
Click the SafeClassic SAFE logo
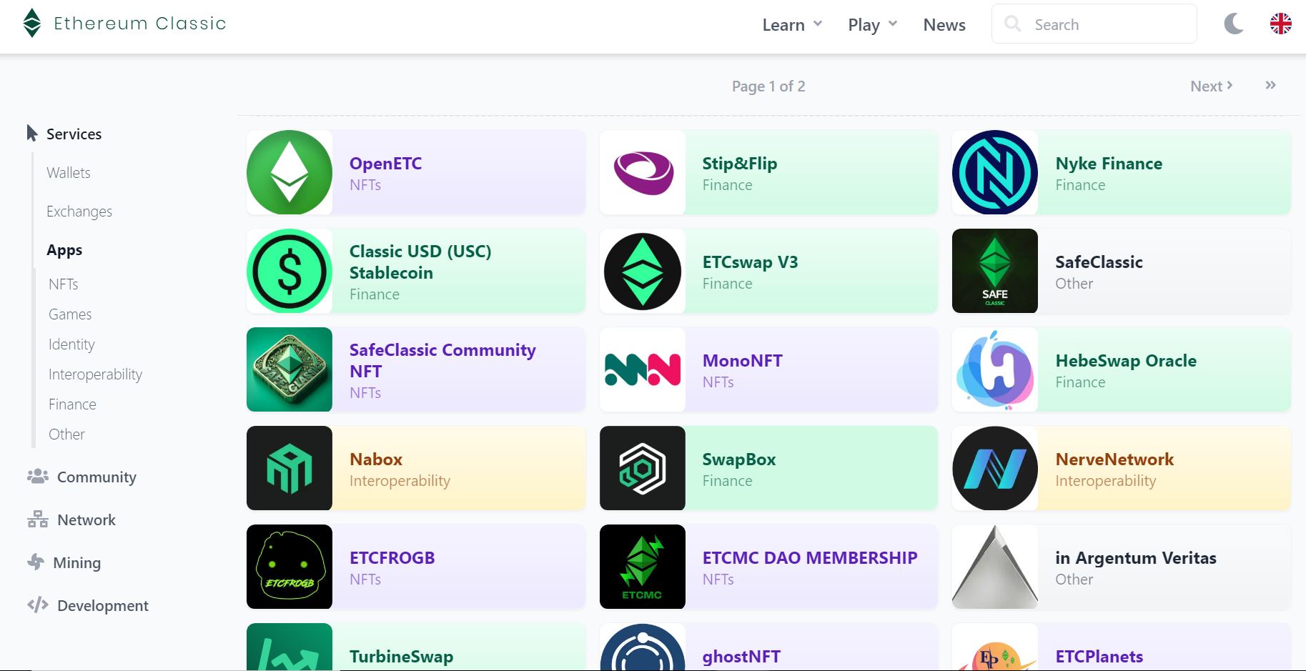click(x=994, y=271)
